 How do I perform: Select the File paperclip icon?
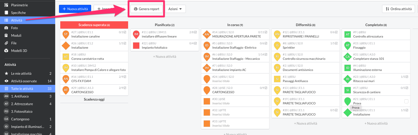[x=6, y=43]
